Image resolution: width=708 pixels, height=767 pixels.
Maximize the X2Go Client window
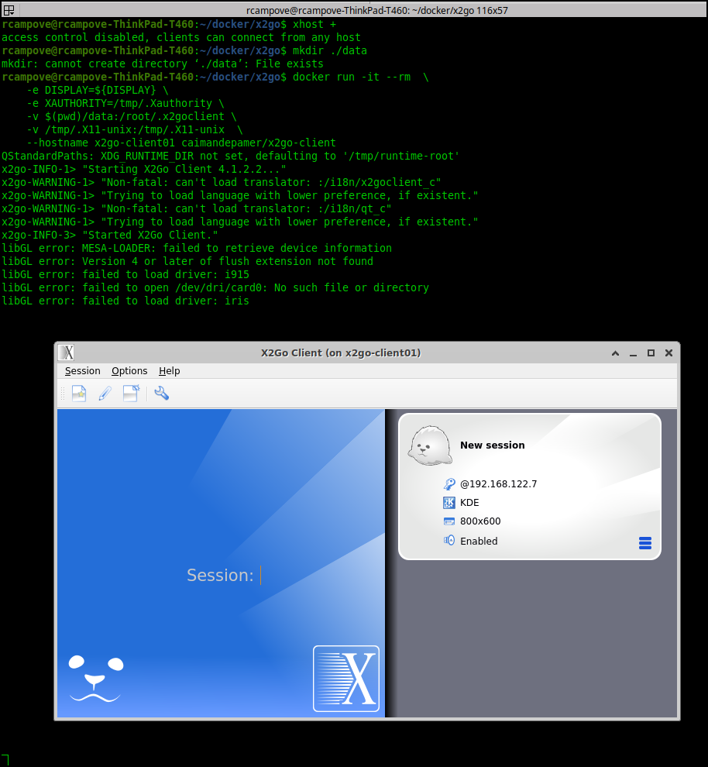pos(651,353)
